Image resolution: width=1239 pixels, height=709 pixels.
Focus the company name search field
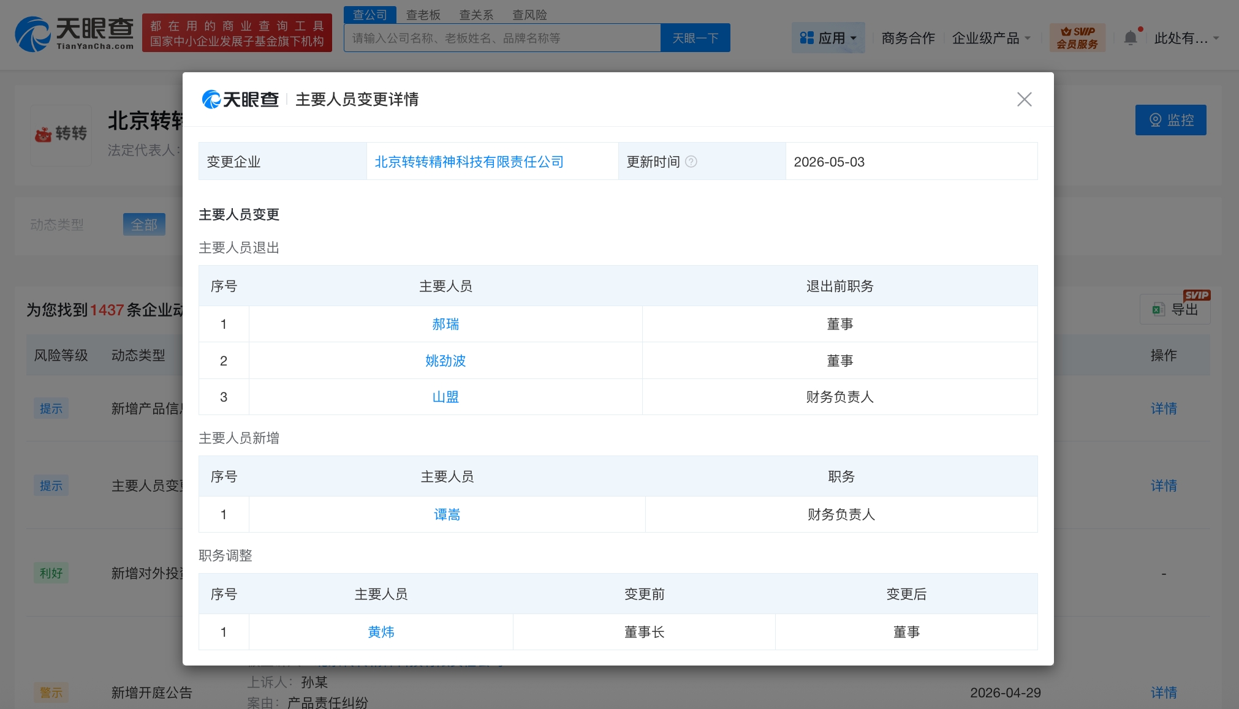click(x=502, y=38)
